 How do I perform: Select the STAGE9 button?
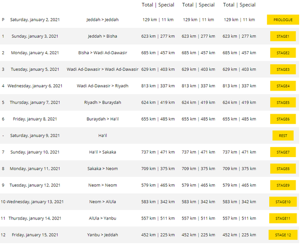click(x=283, y=185)
